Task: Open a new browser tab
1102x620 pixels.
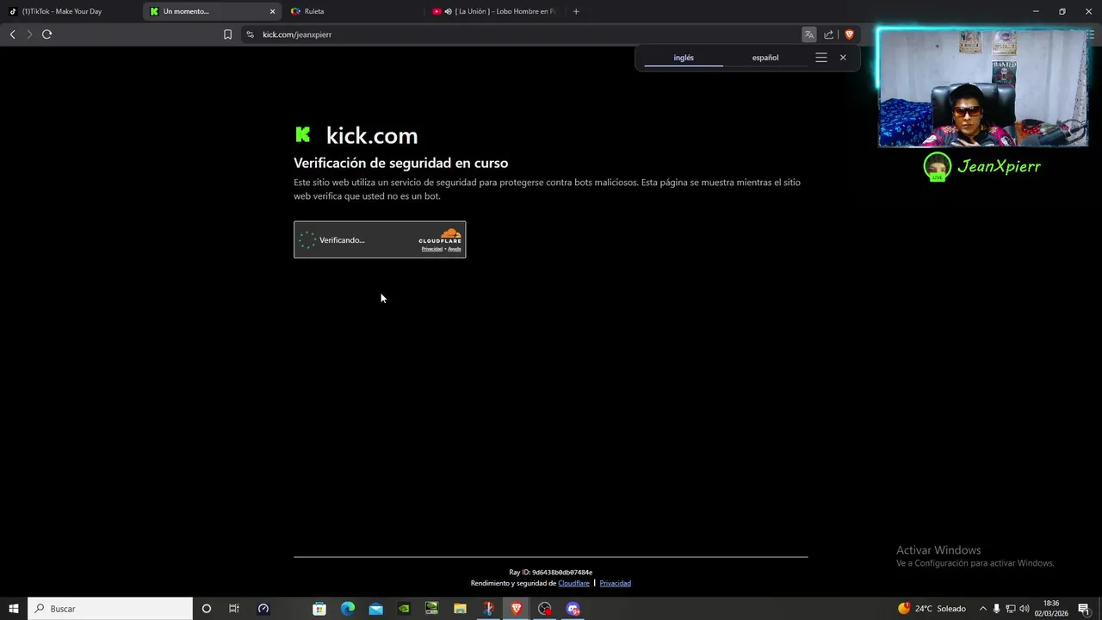Action: 576,11
